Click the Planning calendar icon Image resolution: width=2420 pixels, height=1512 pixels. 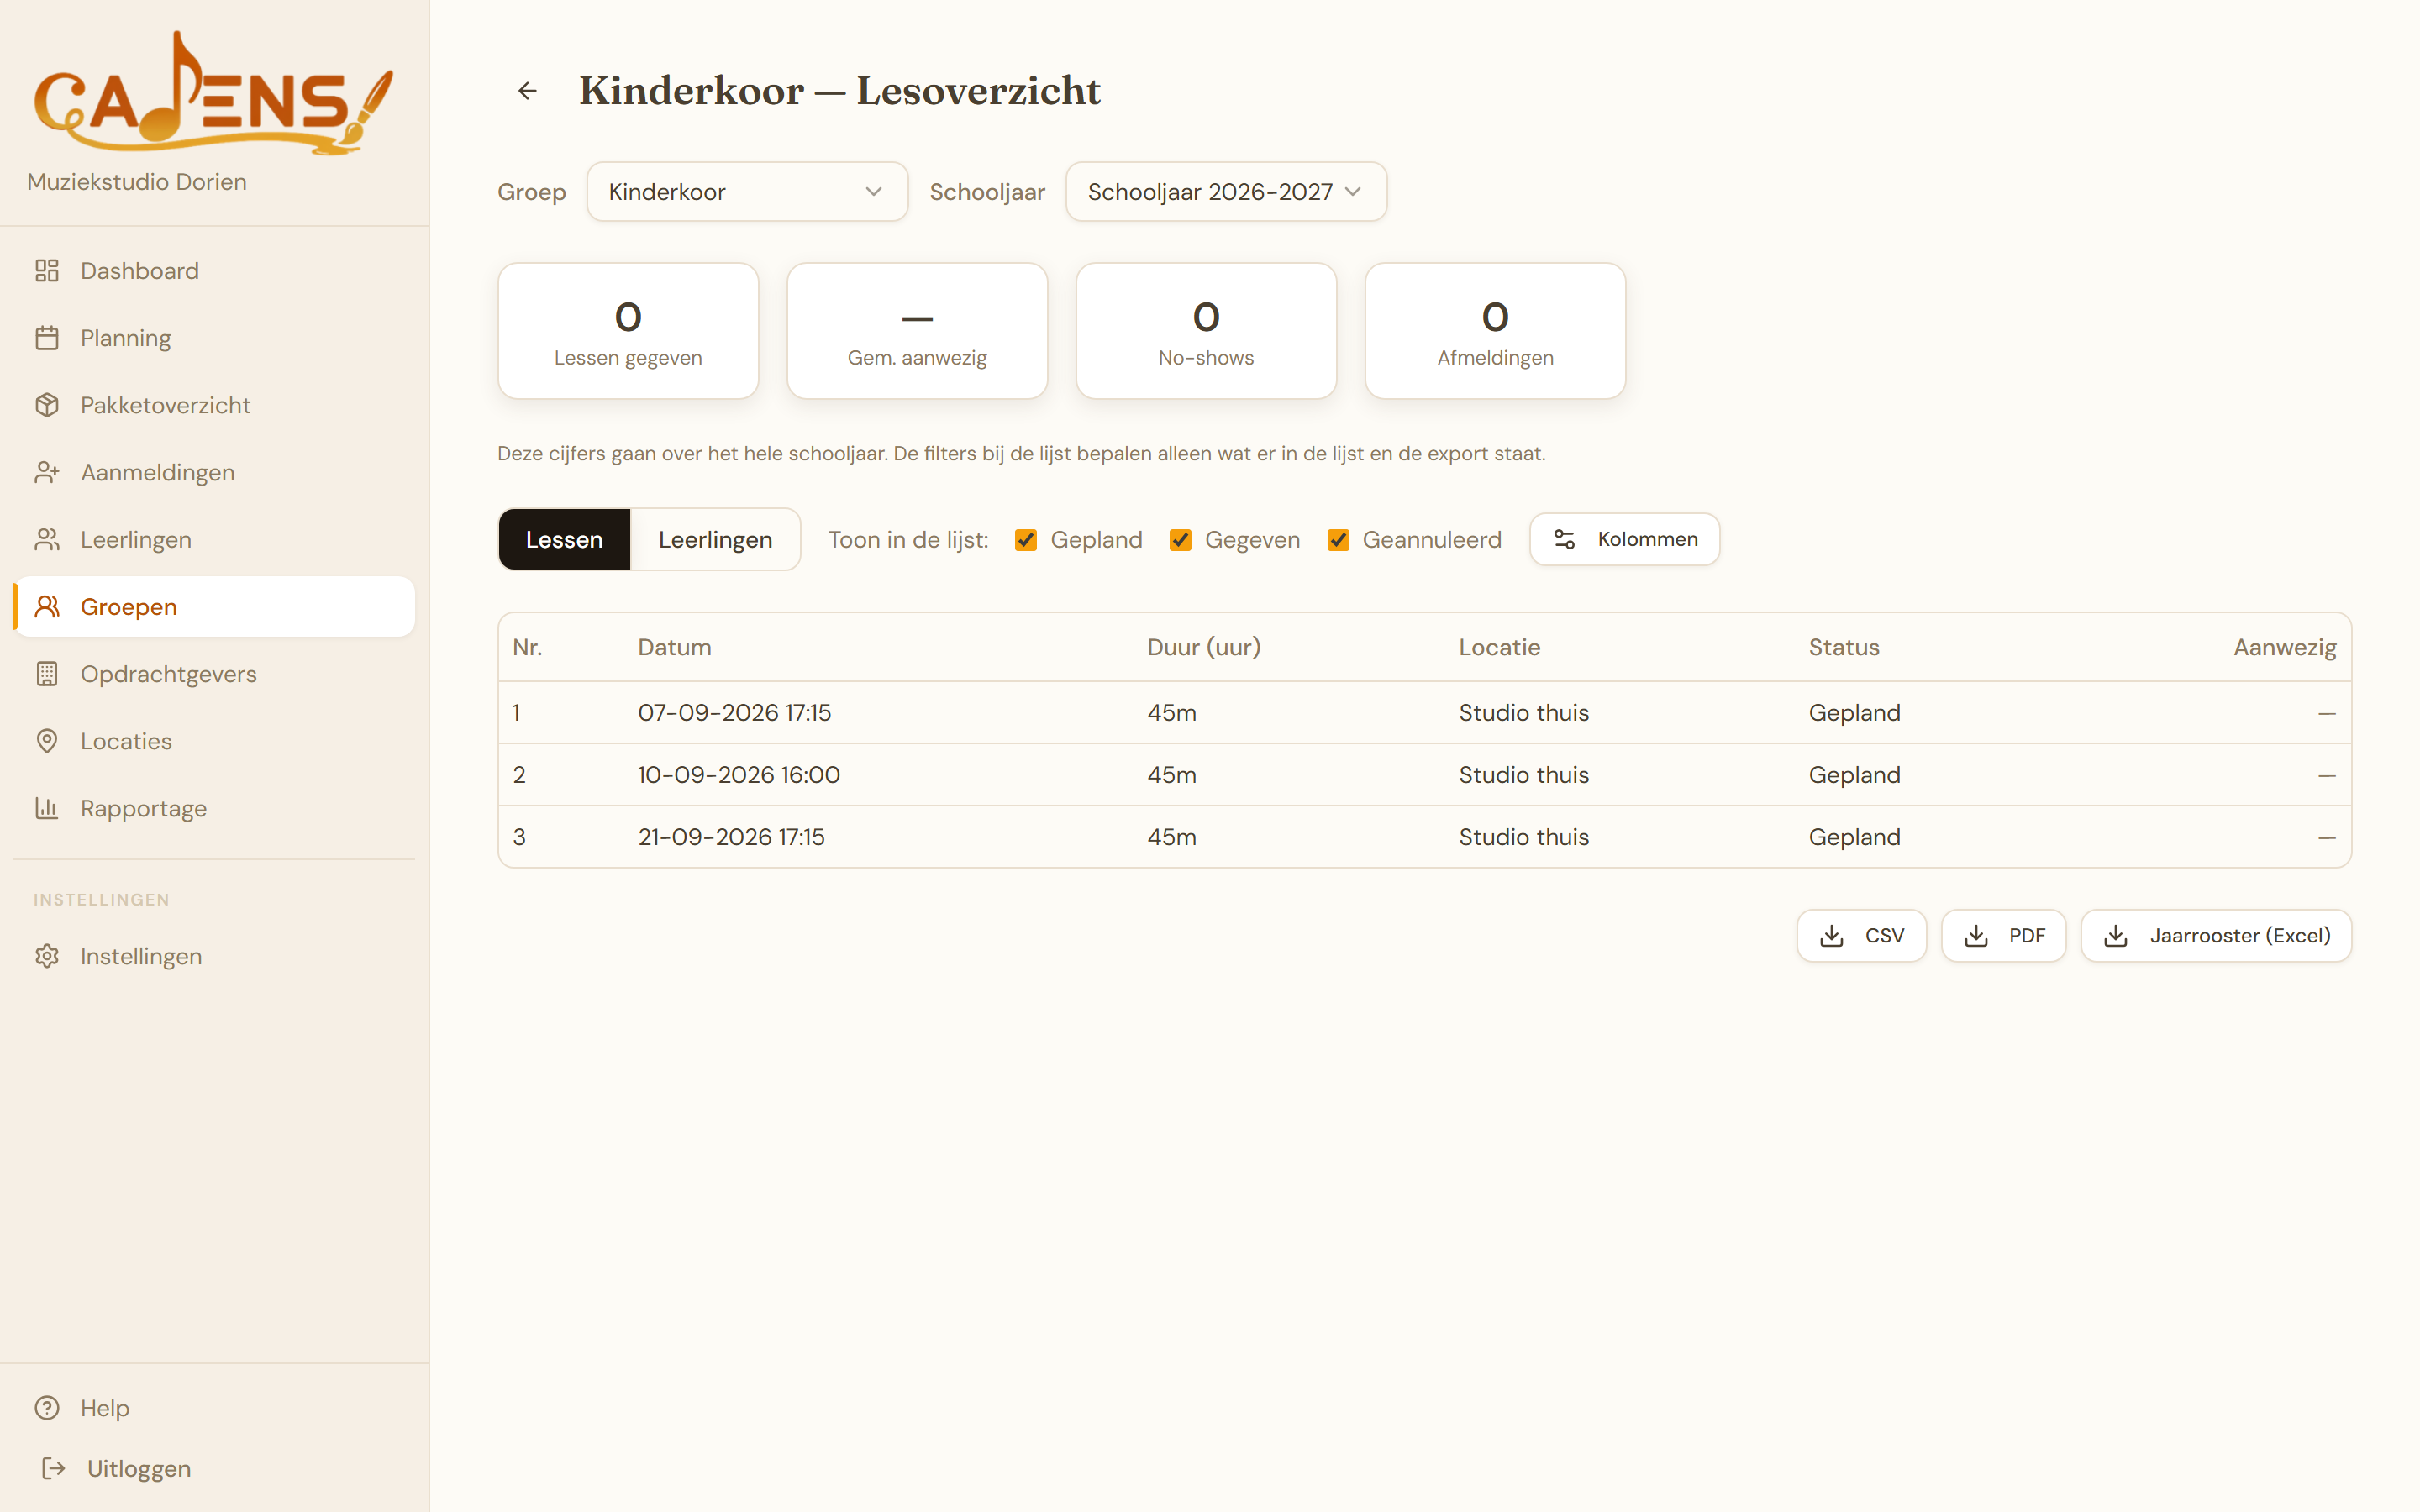tap(47, 338)
